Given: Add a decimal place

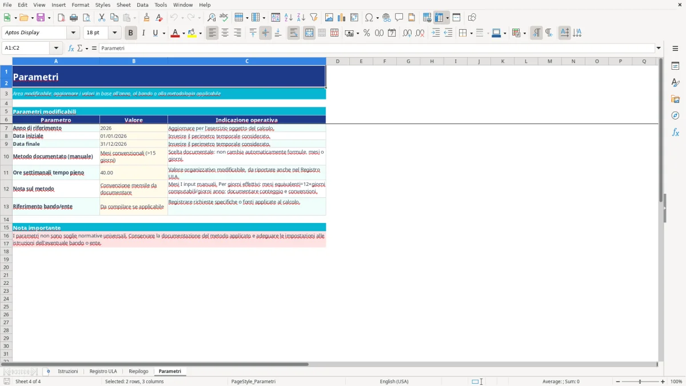Looking at the screenshot, I should (x=407, y=33).
